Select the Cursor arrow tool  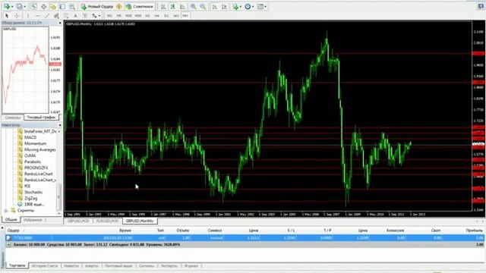coord(7,15)
